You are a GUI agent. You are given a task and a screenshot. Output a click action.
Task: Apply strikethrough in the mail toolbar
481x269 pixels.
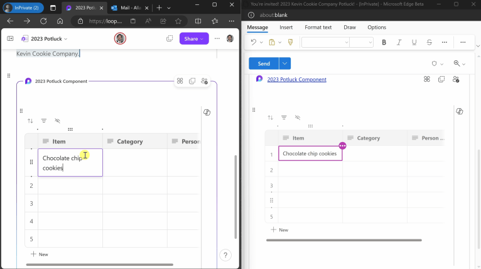(x=429, y=42)
